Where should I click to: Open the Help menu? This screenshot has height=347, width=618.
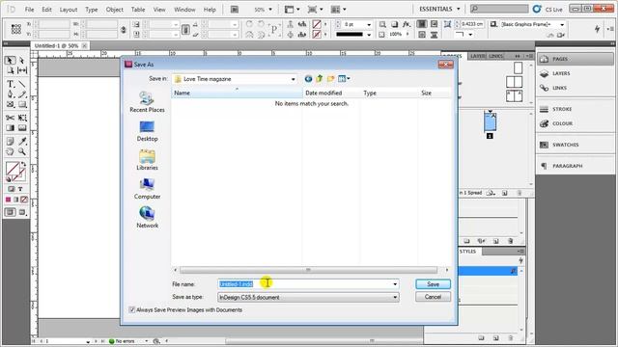[x=210, y=10]
